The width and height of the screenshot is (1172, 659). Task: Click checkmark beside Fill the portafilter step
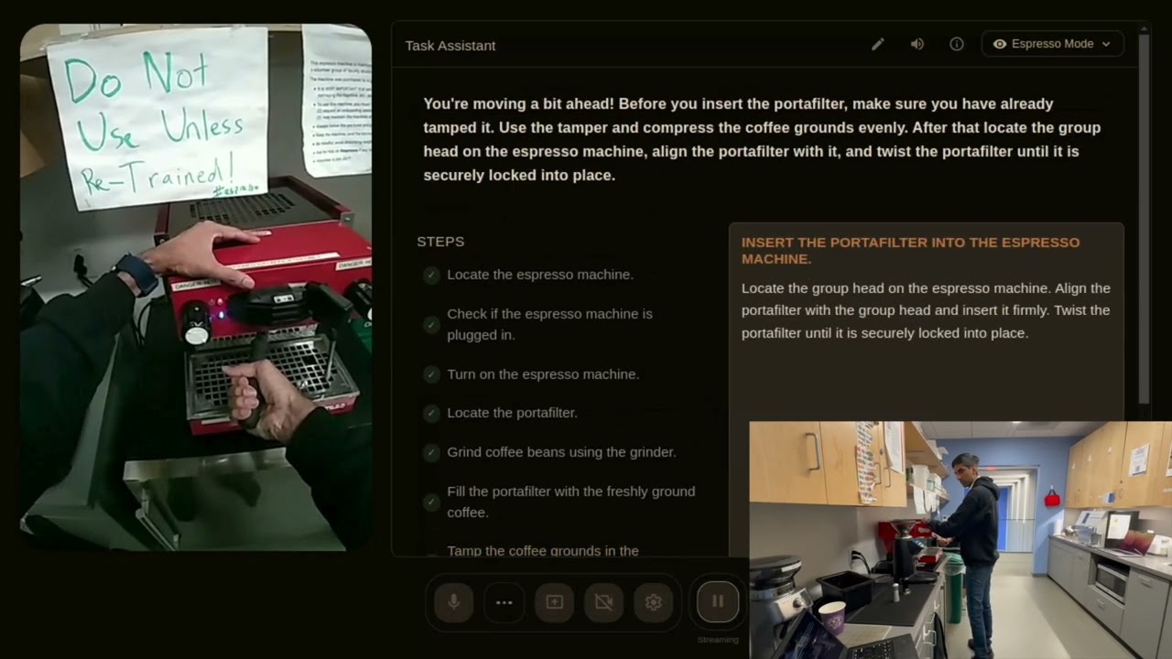[x=431, y=502]
